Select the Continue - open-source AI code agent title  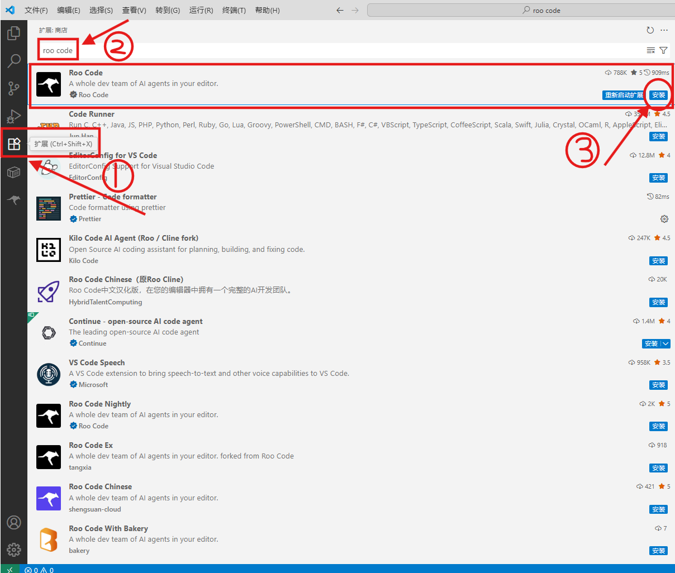pyautogui.click(x=136, y=321)
